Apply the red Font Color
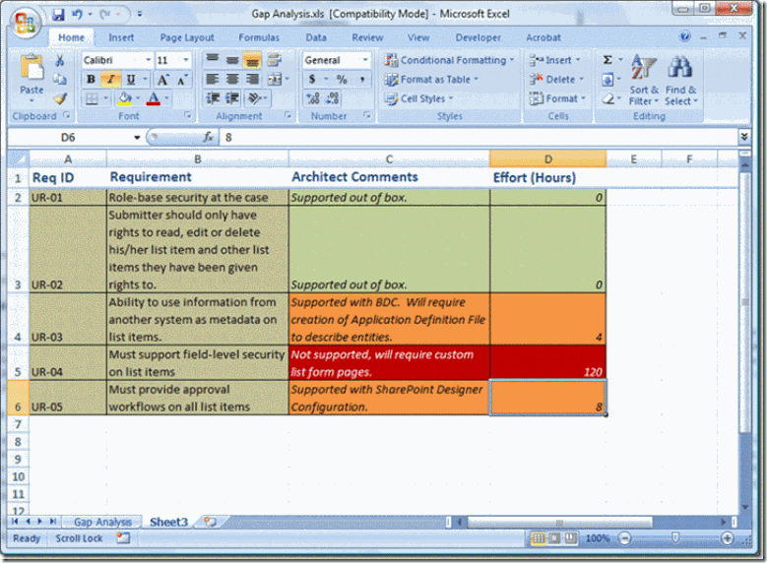 pyautogui.click(x=154, y=98)
